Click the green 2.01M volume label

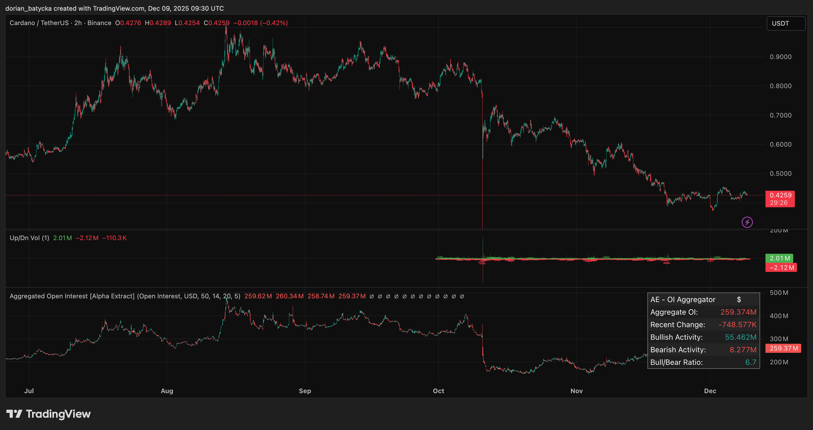pos(779,258)
